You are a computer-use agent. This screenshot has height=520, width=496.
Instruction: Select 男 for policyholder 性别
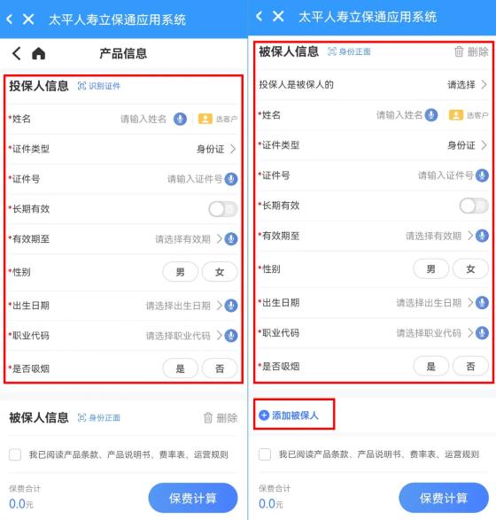(181, 272)
